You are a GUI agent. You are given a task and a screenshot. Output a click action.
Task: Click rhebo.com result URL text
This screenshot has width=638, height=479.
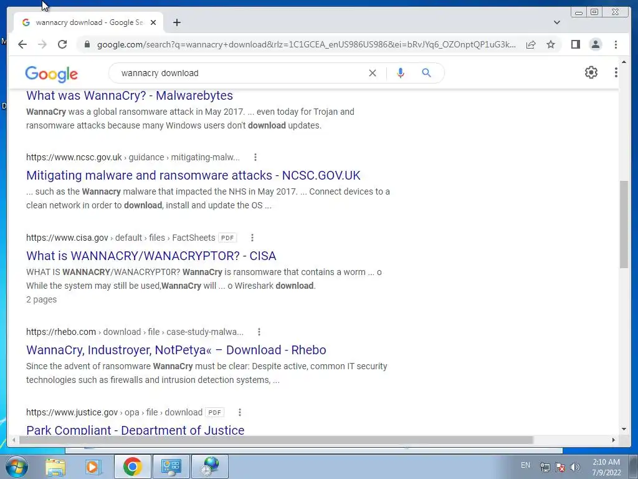pos(135,332)
